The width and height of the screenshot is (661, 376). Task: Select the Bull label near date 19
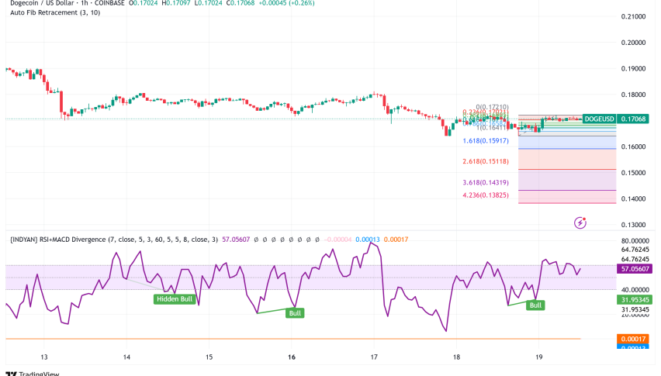[x=535, y=305]
